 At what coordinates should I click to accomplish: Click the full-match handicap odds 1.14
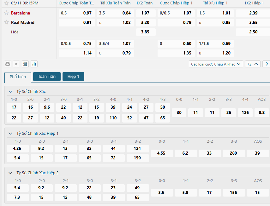point(77,53)
